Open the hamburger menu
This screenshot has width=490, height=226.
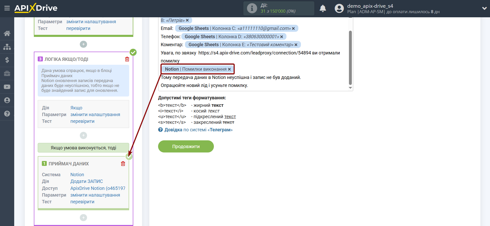[7, 8]
